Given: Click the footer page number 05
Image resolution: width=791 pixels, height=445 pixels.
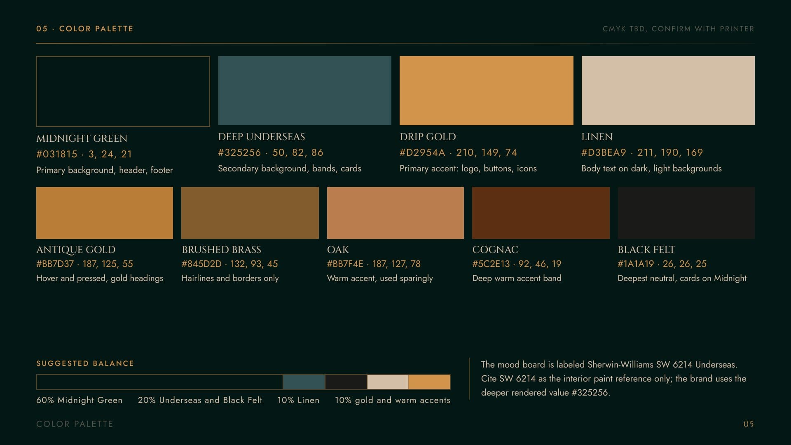Looking at the screenshot, I should [749, 424].
